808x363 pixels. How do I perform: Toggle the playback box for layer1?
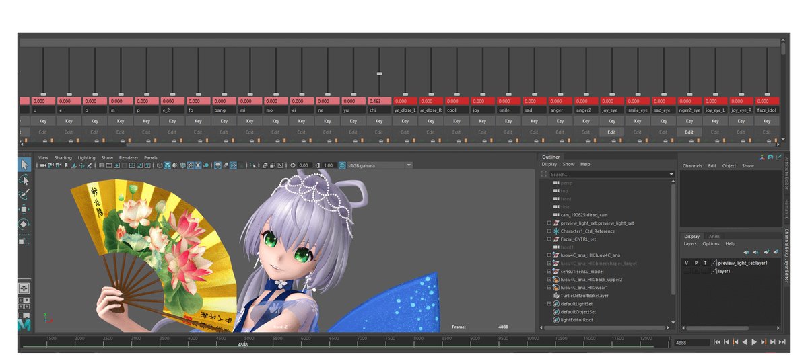(696, 271)
